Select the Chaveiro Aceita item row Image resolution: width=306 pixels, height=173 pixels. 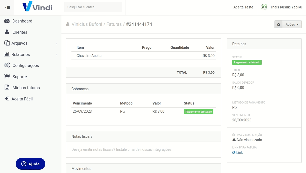(144, 56)
